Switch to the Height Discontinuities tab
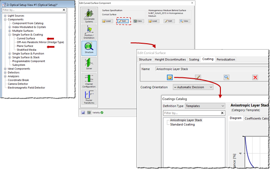The width and height of the screenshot is (273, 172). pyautogui.click(x=170, y=59)
